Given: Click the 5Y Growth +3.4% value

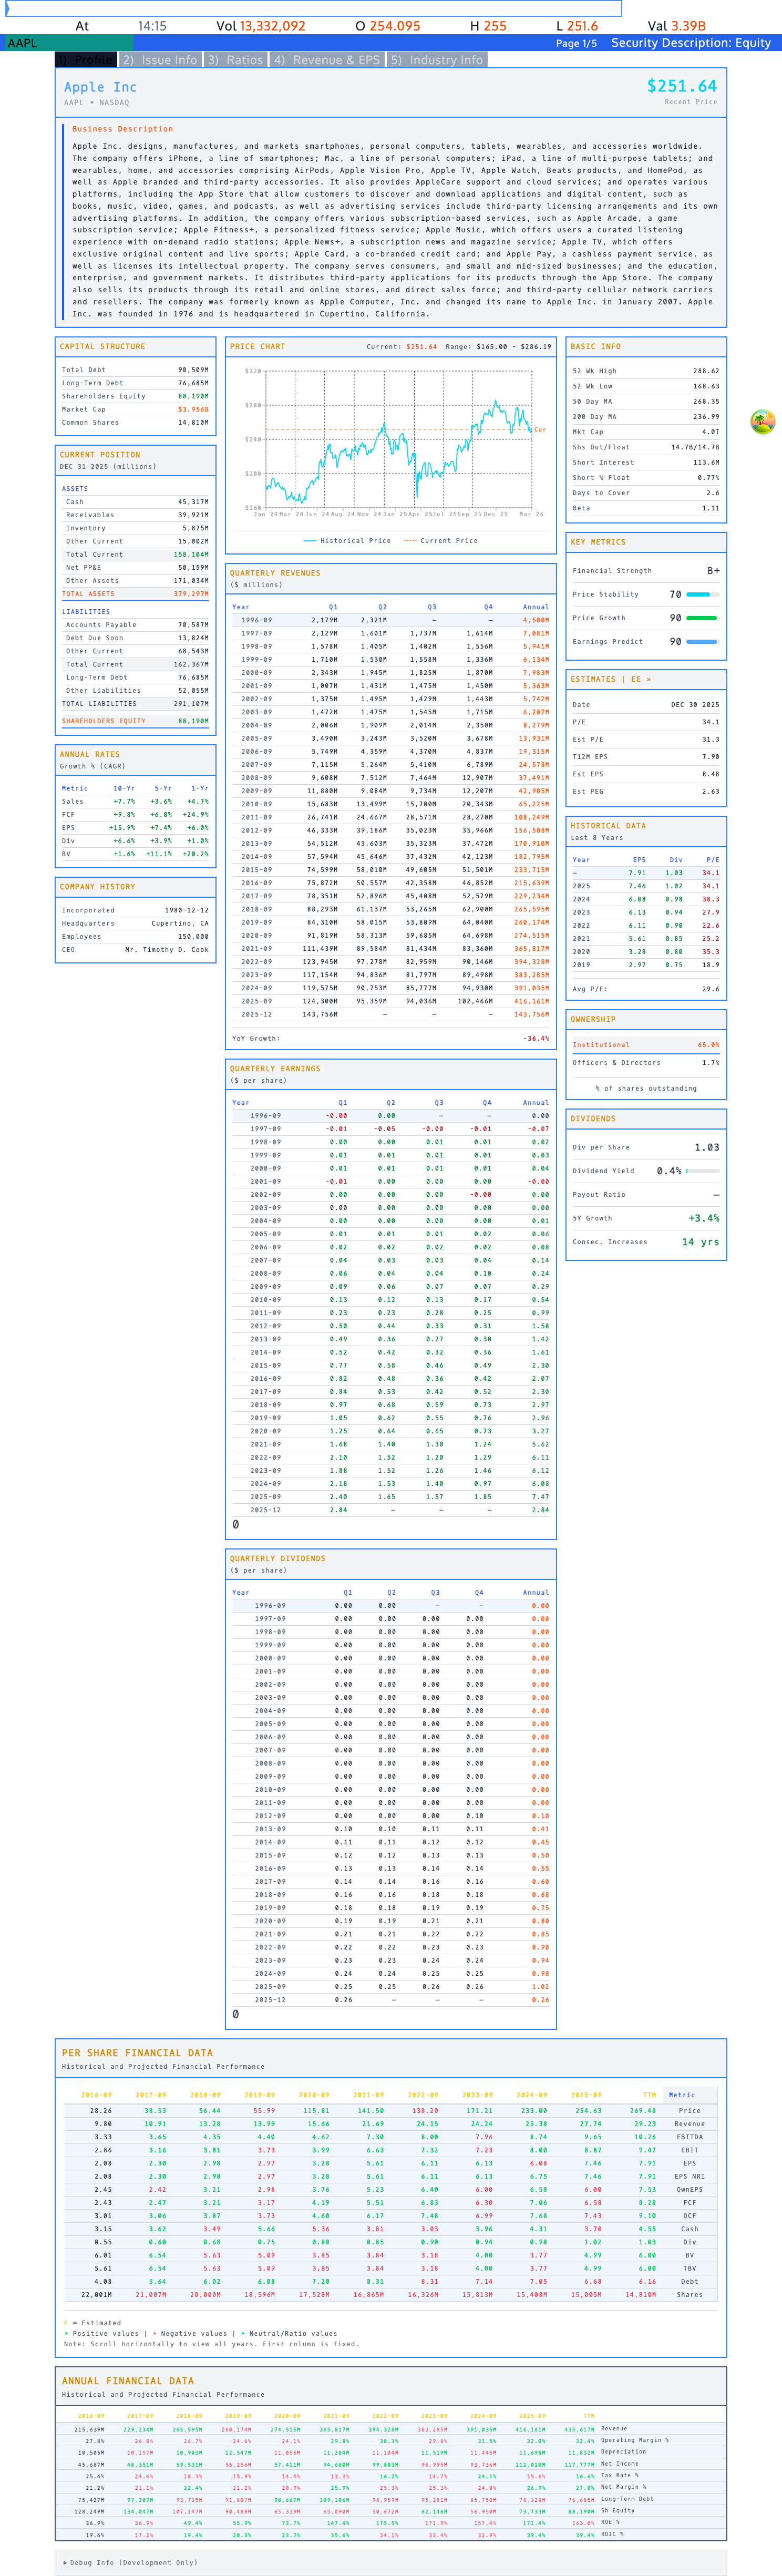Looking at the screenshot, I should pos(703,1218).
